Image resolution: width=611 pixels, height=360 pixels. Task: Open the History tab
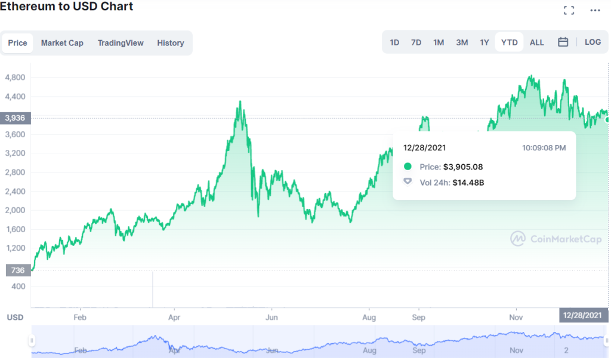tap(170, 43)
